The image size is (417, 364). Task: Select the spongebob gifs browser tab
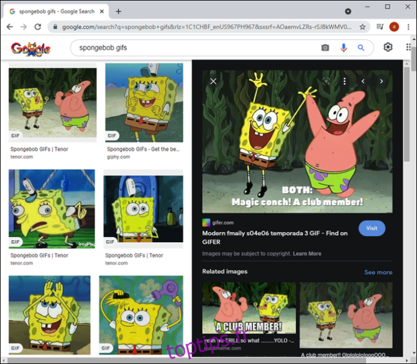pyautogui.click(x=56, y=11)
